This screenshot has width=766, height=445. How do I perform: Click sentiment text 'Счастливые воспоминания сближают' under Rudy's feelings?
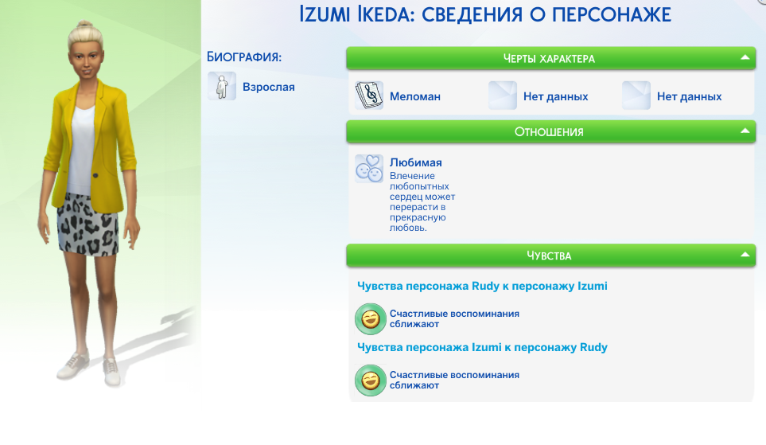[x=454, y=319]
